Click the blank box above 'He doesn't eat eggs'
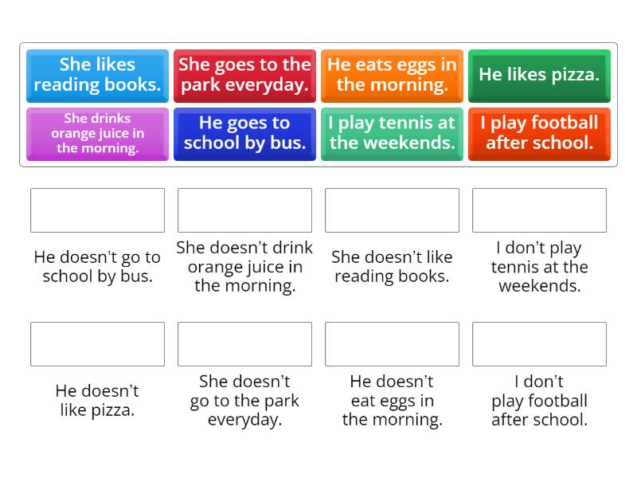The width and height of the screenshot is (637, 478). click(x=392, y=344)
